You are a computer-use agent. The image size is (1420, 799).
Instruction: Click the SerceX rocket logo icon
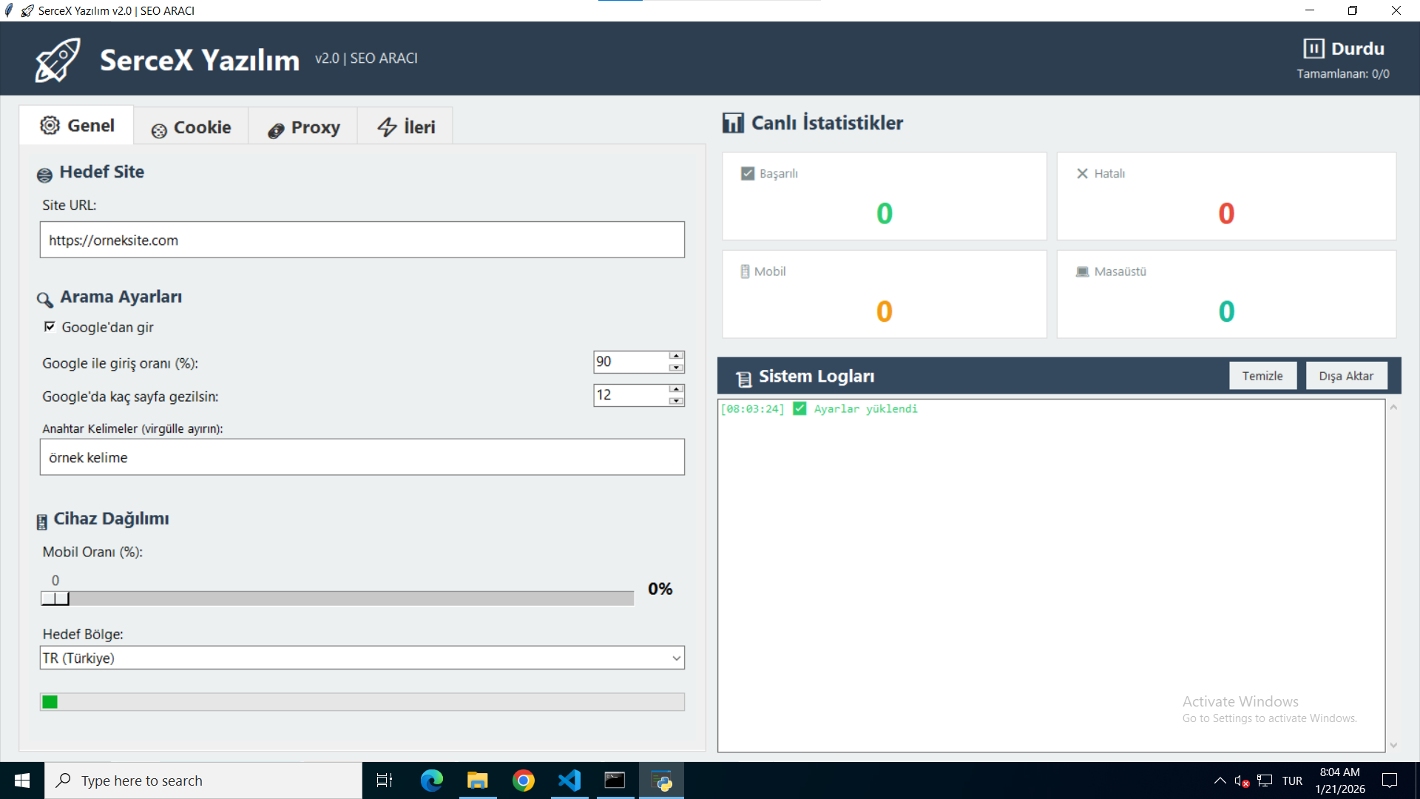pyautogui.click(x=58, y=60)
